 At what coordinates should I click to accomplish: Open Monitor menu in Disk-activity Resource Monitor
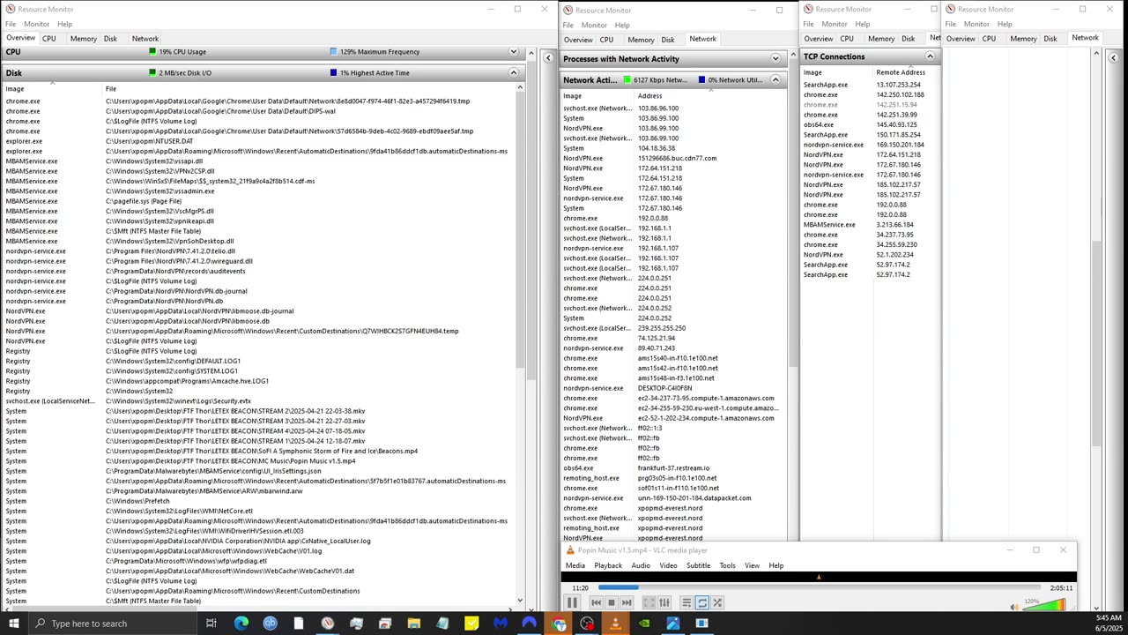coord(36,24)
